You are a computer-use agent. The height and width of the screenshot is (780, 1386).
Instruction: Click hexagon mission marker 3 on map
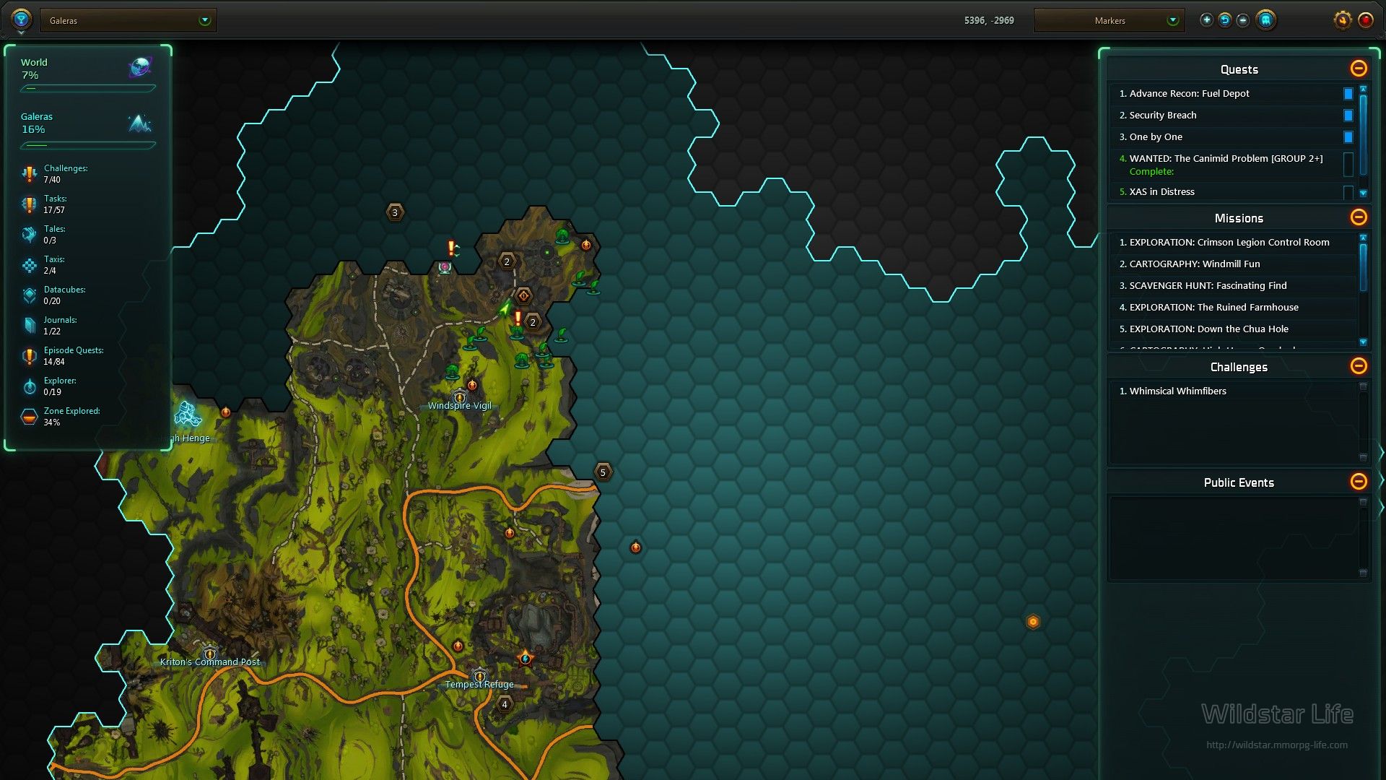(394, 212)
